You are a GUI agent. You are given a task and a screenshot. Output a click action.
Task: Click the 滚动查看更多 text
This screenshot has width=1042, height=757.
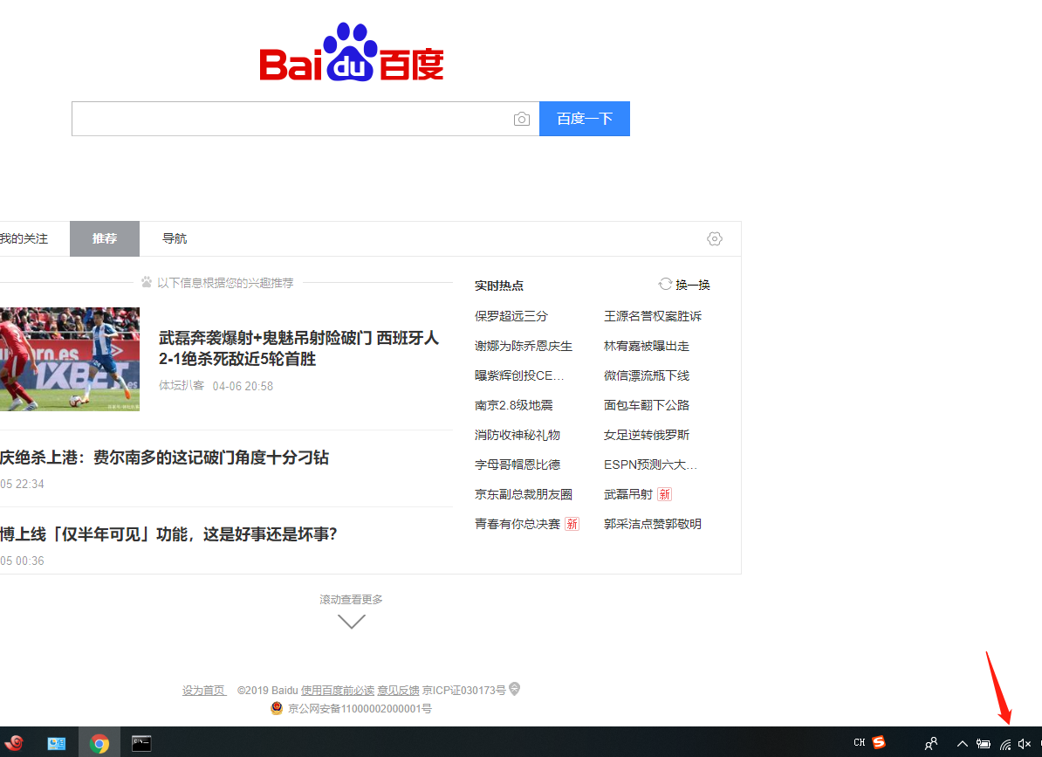[352, 600]
